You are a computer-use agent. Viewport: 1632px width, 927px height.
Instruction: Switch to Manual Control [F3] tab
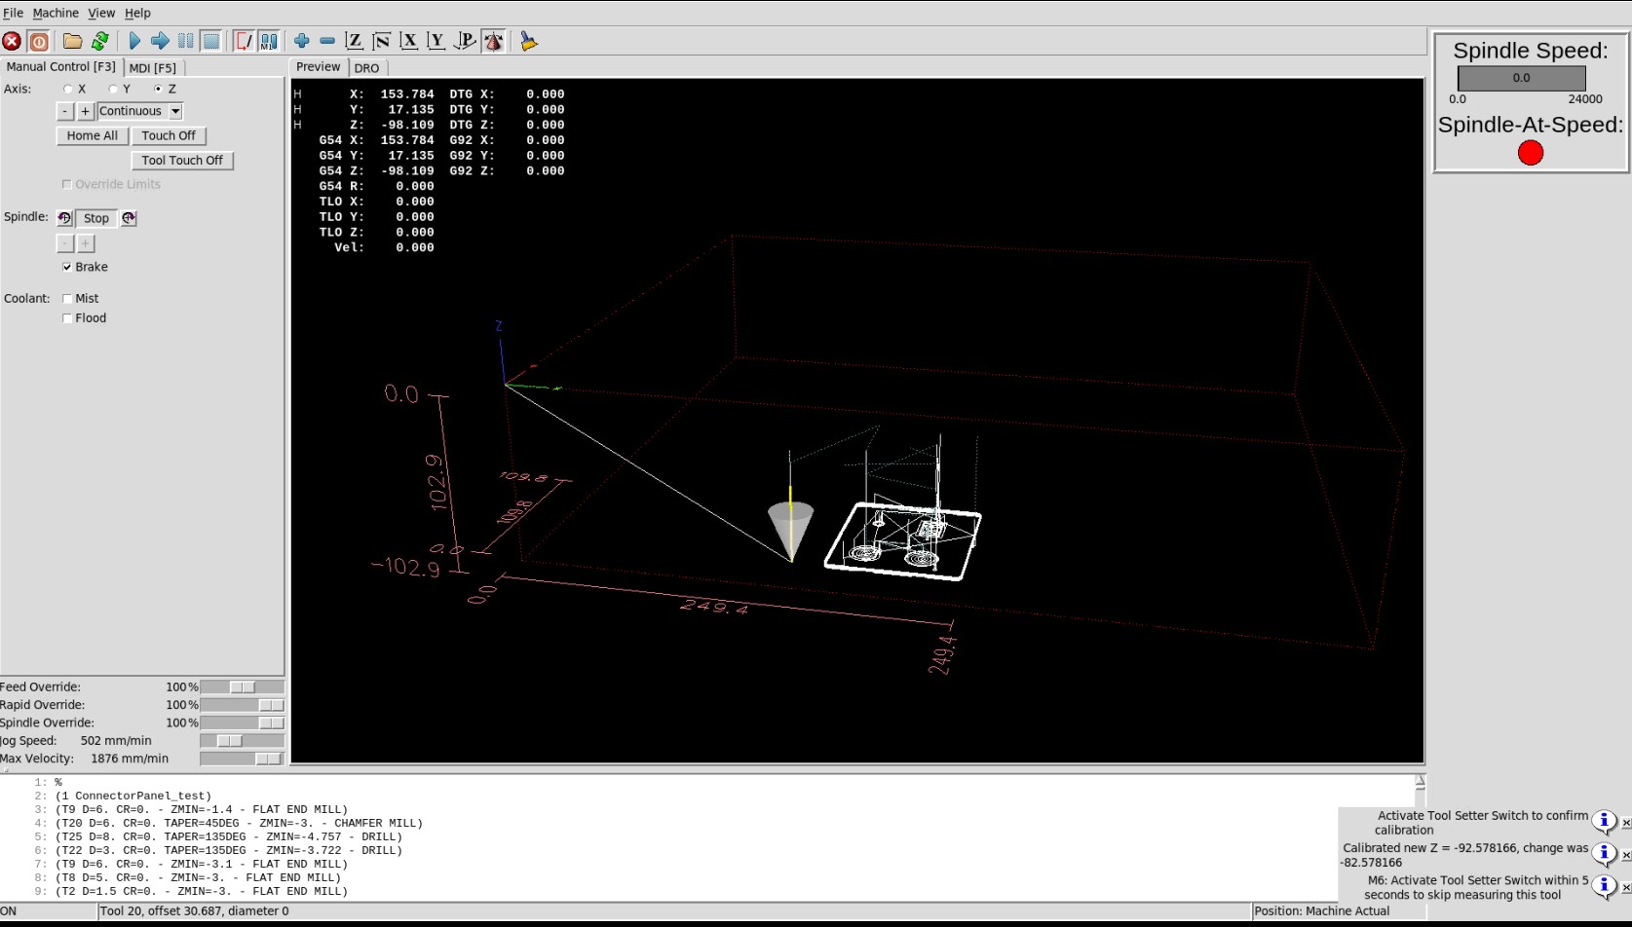click(x=60, y=67)
